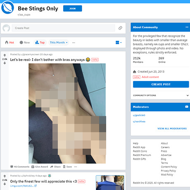The width and height of the screenshot is (190, 190).
Task: Sort posts by Top
Action: (40, 43)
